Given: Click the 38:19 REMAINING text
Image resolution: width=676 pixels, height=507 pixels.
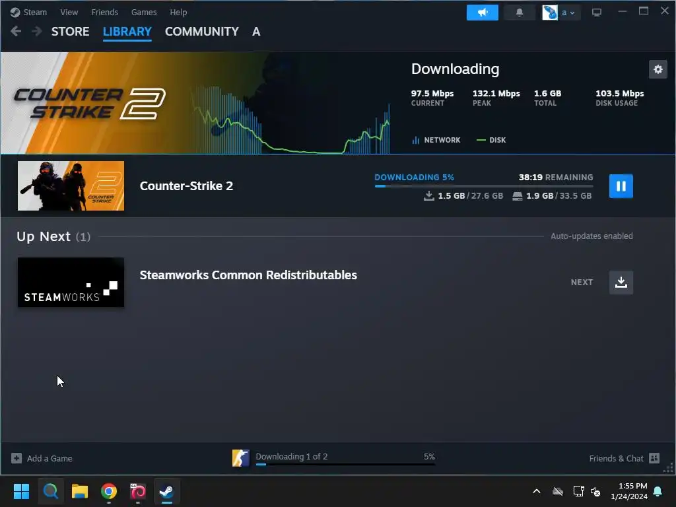Looking at the screenshot, I should point(556,177).
